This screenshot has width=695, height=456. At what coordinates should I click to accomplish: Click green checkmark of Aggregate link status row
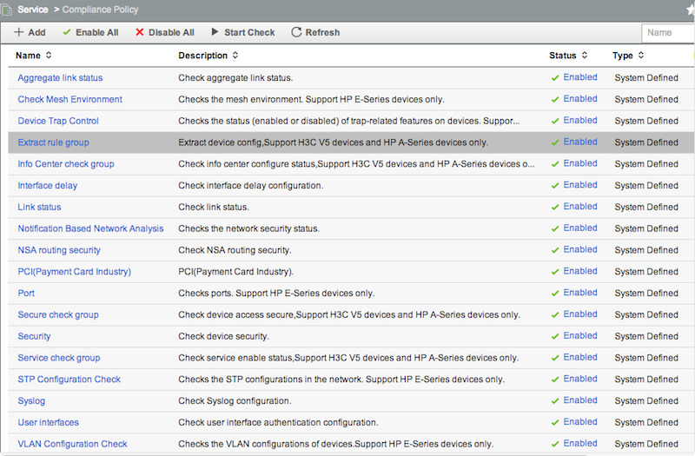coord(555,78)
